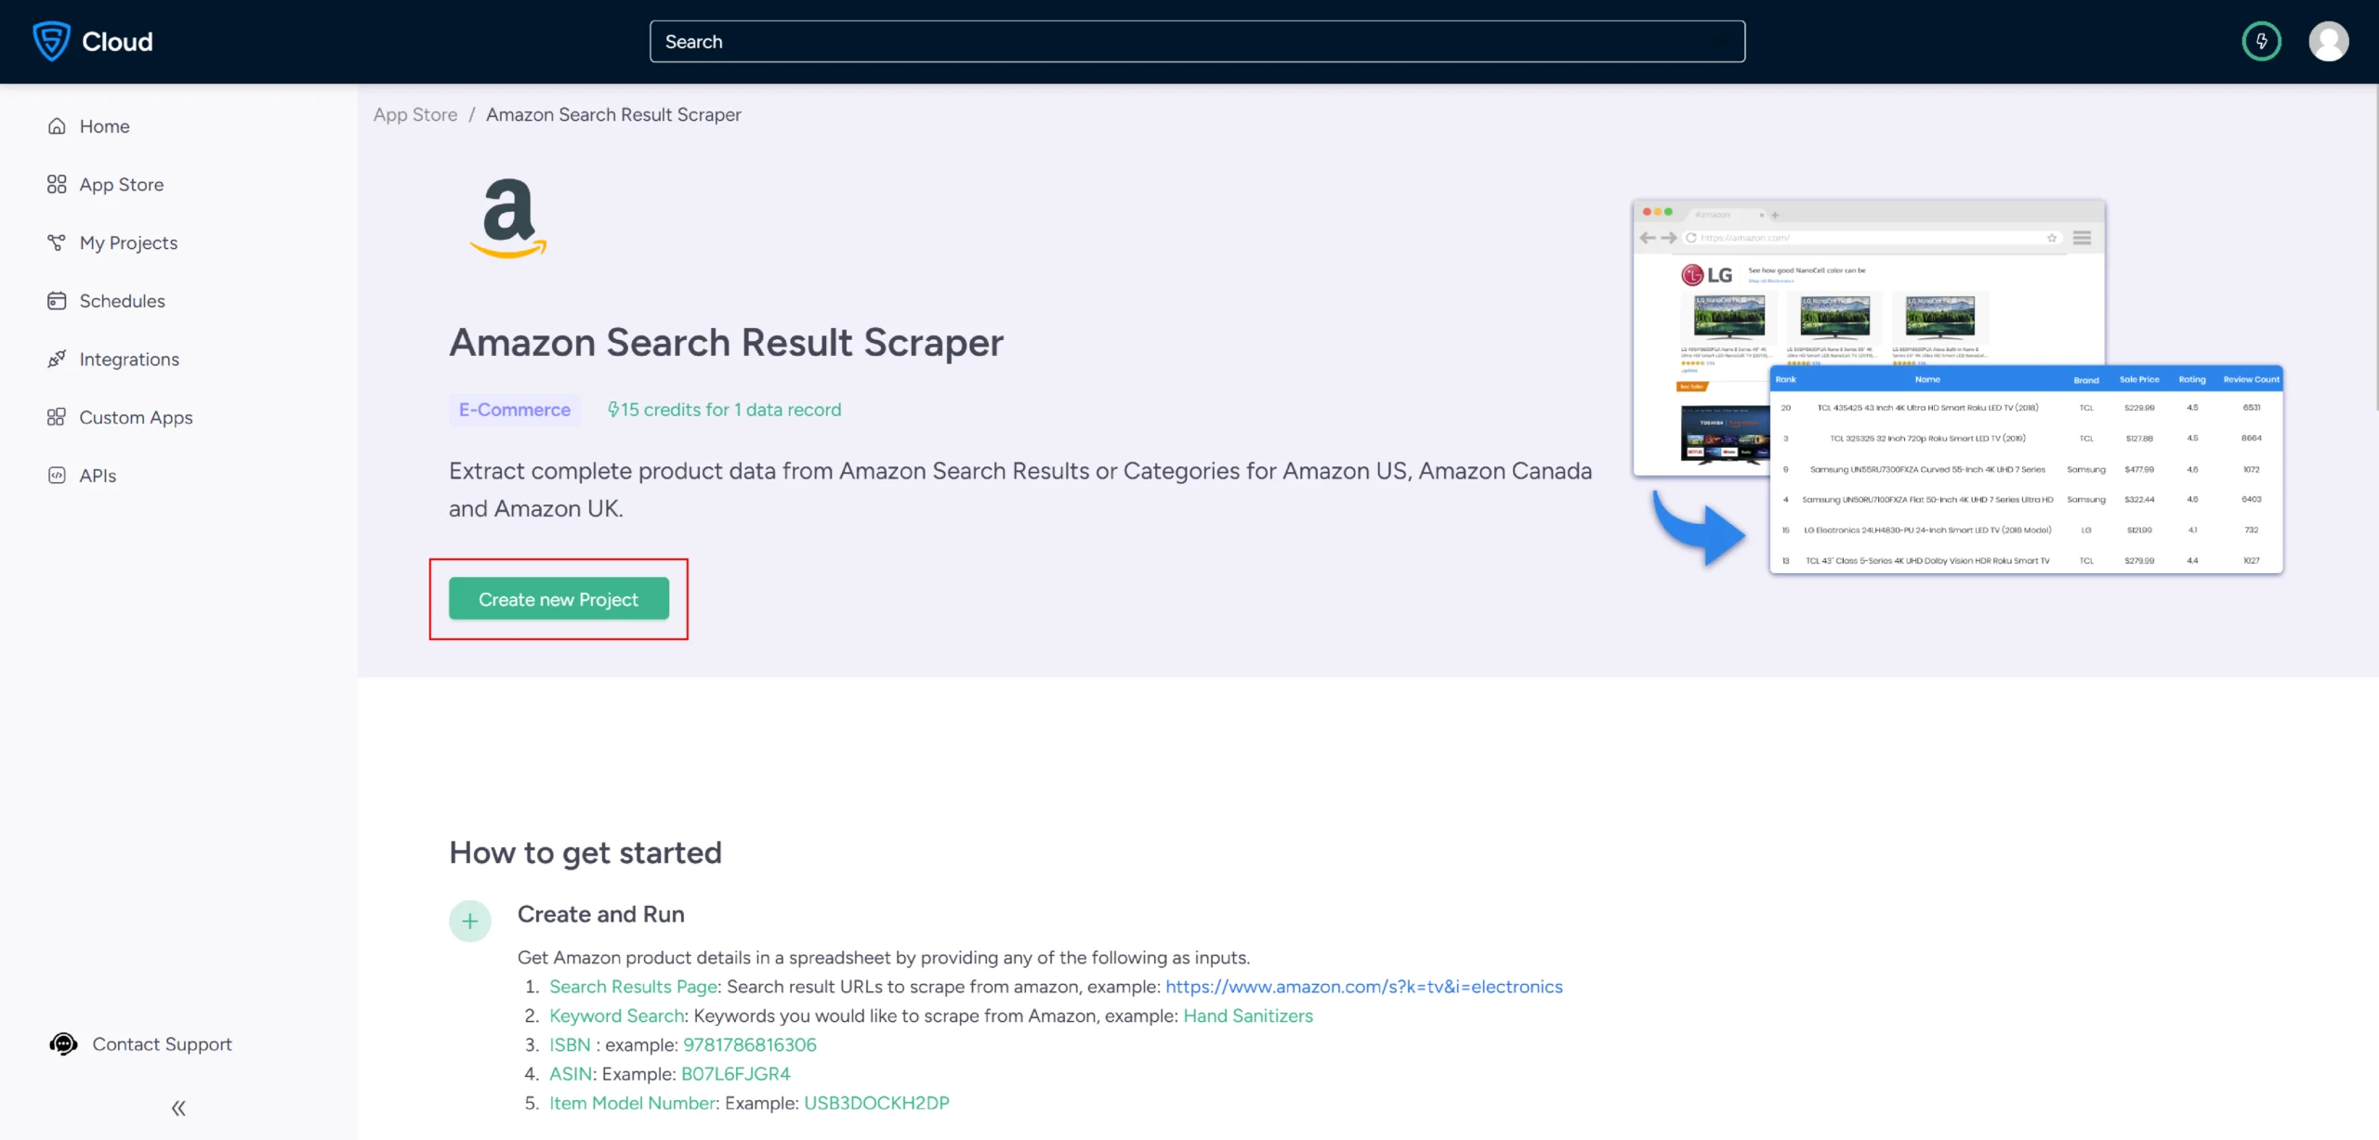Image resolution: width=2379 pixels, height=1140 pixels.
Task: Click the Keyword Search link
Action: pos(617,1016)
